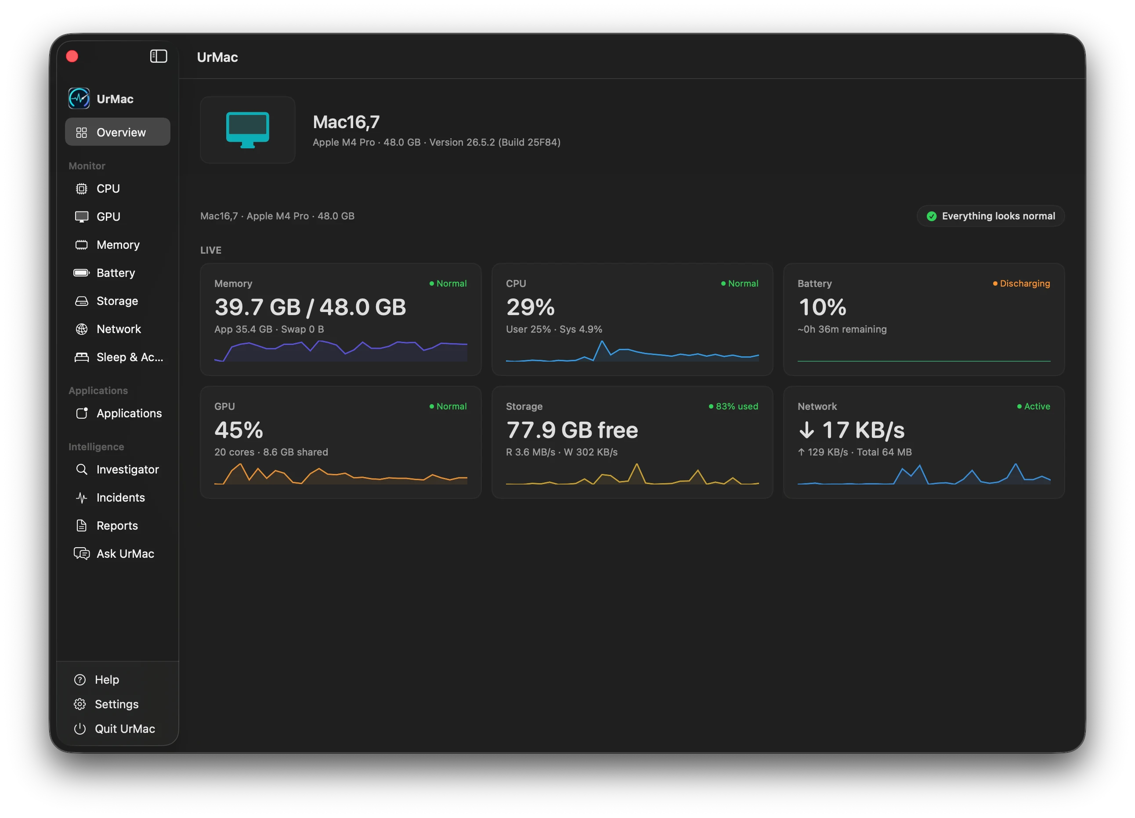Image resolution: width=1135 pixels, height=818 pixels.
Task: Click the ~0h 36m remaining text
Action: pyautogui.click(x=842, y=329)
